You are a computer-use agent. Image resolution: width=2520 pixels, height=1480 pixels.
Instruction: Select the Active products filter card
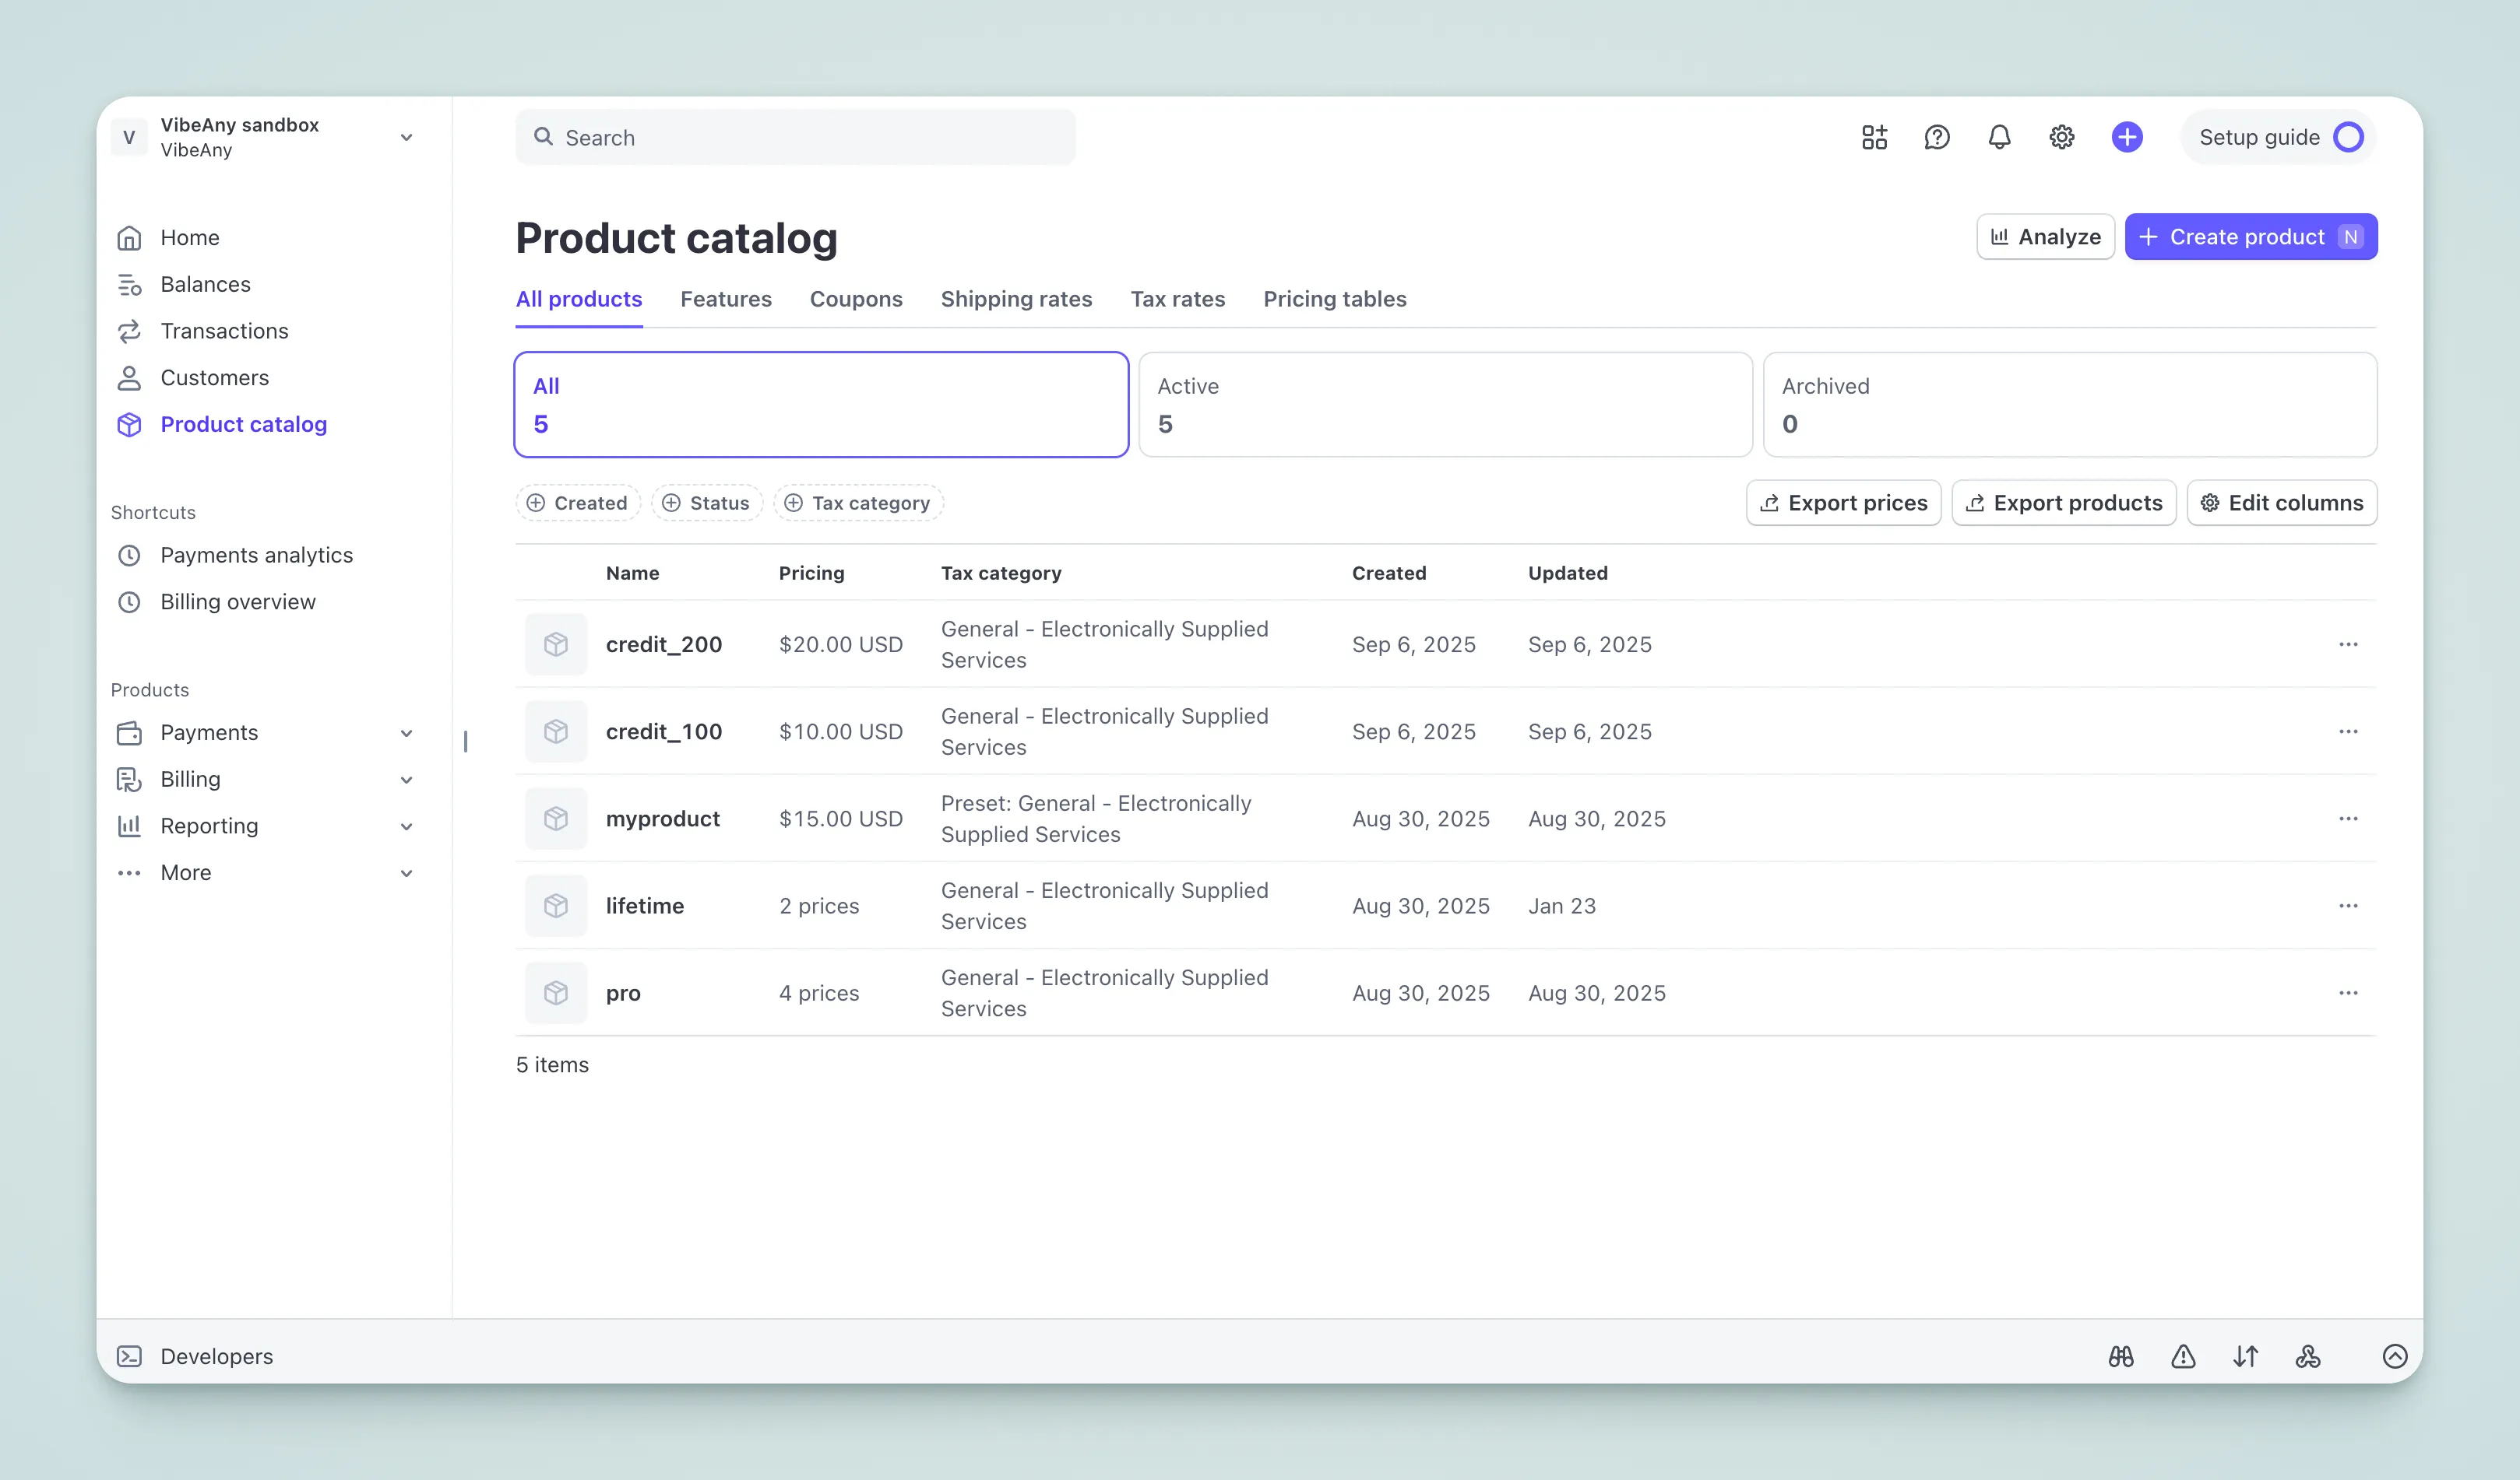[x=1445, y=404]
